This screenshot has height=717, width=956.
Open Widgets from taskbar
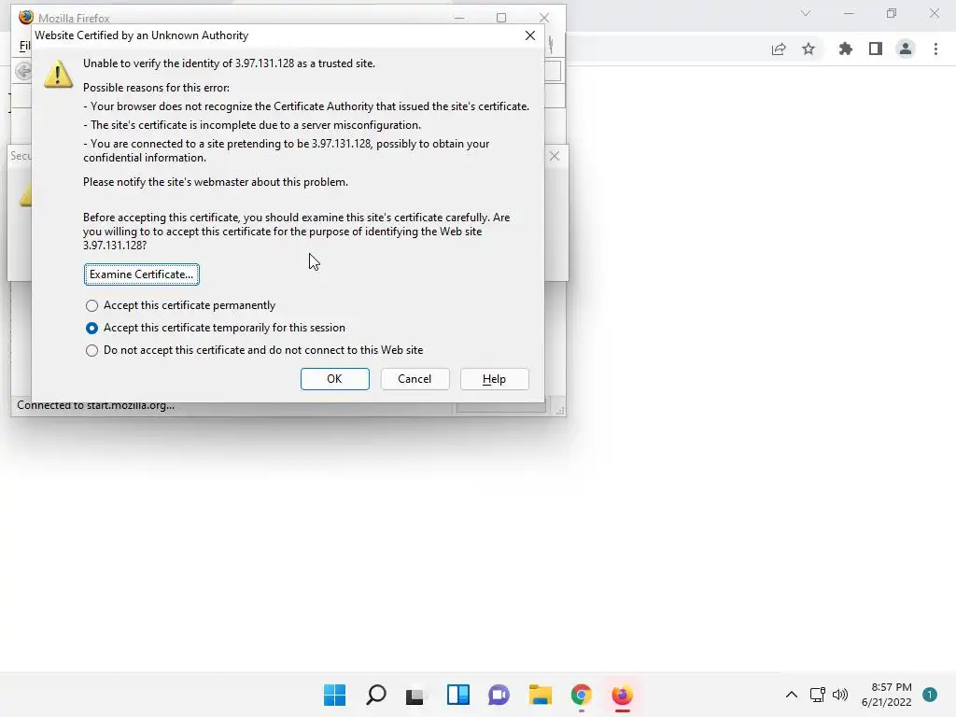457,695
